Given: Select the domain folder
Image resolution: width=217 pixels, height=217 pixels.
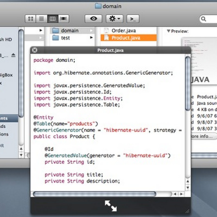Looking at the screenshot, I should 69,31.
